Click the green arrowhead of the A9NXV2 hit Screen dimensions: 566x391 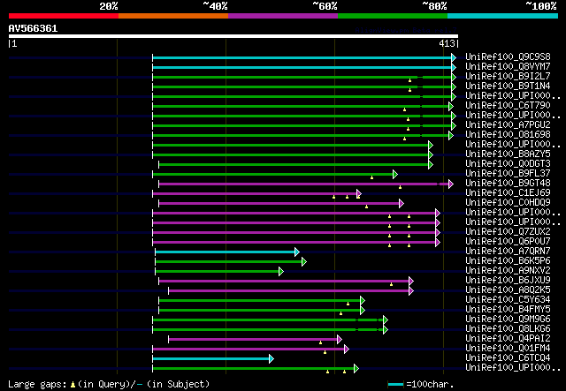[x=281, y=272]
